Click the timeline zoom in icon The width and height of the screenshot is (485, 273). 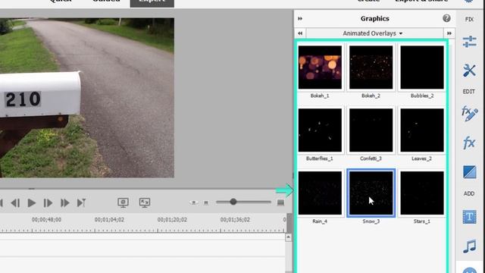[x=280, y=202]
